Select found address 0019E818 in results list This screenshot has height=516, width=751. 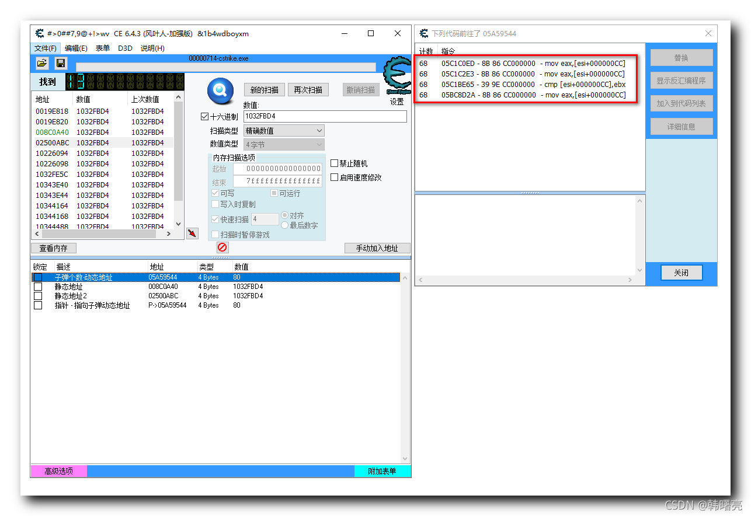[x=52, y=111]
